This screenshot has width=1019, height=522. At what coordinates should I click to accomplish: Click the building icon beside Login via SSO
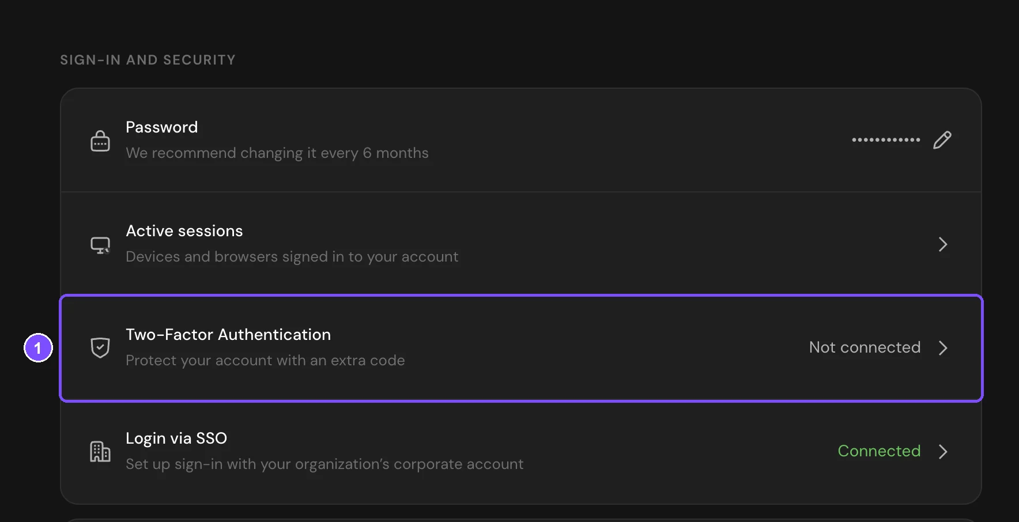click(x=100, y=451)
